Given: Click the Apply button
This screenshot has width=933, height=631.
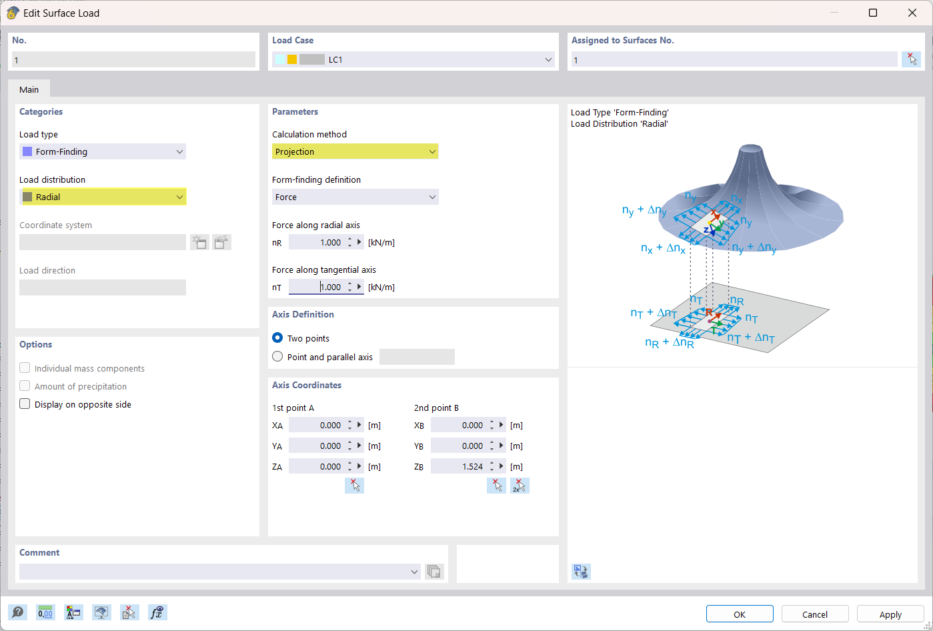Looking at the screenshot, I should (890, 614).
